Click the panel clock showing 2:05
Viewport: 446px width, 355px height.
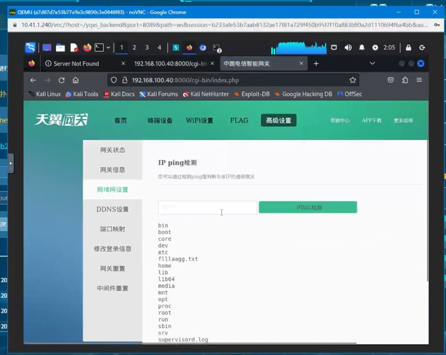click(389, 48)
